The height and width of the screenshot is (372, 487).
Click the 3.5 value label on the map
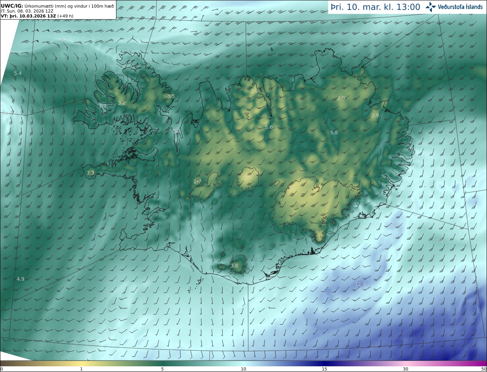[x=171, y=96]
